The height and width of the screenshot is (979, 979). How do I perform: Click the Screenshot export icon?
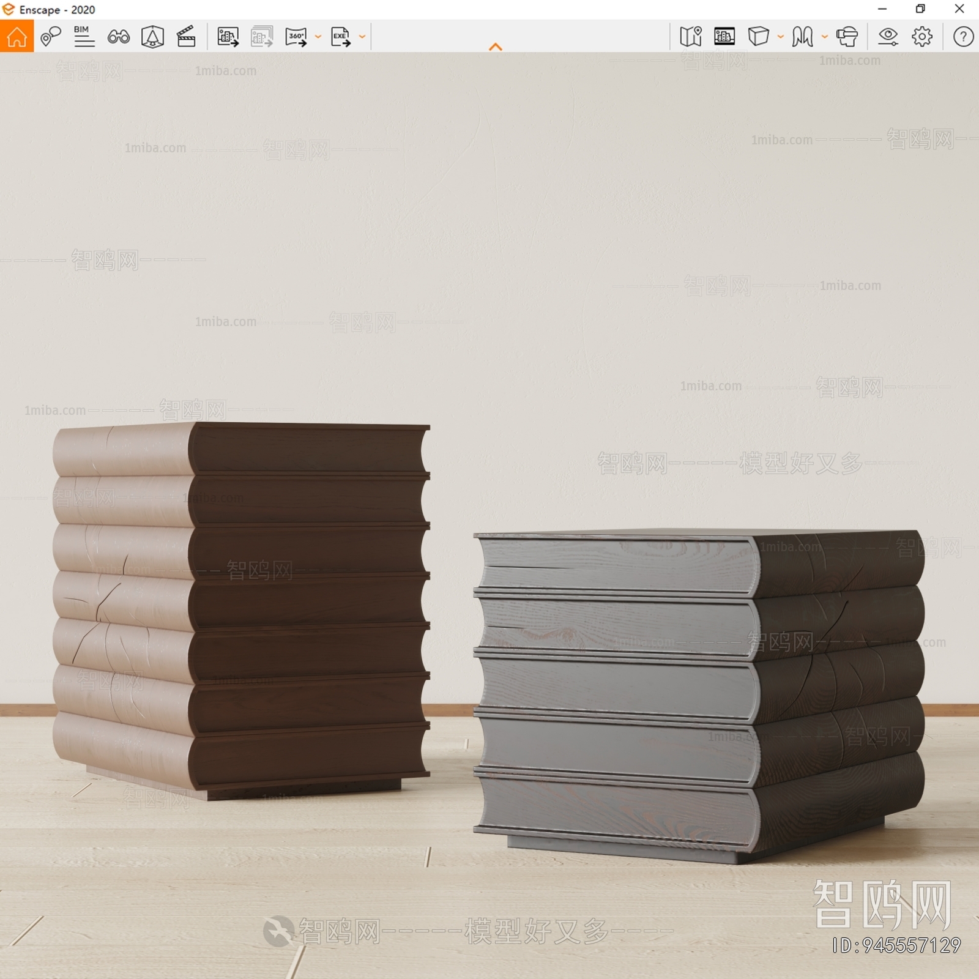coord(228,37)
